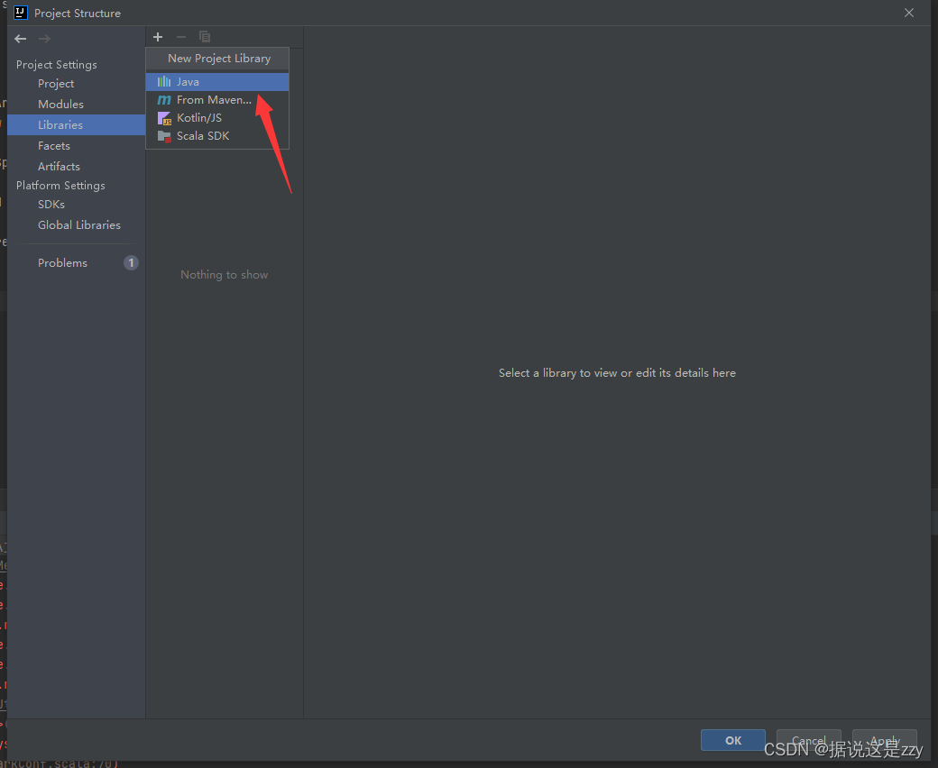Click the Project Settings heading

[x=56, y=65]
